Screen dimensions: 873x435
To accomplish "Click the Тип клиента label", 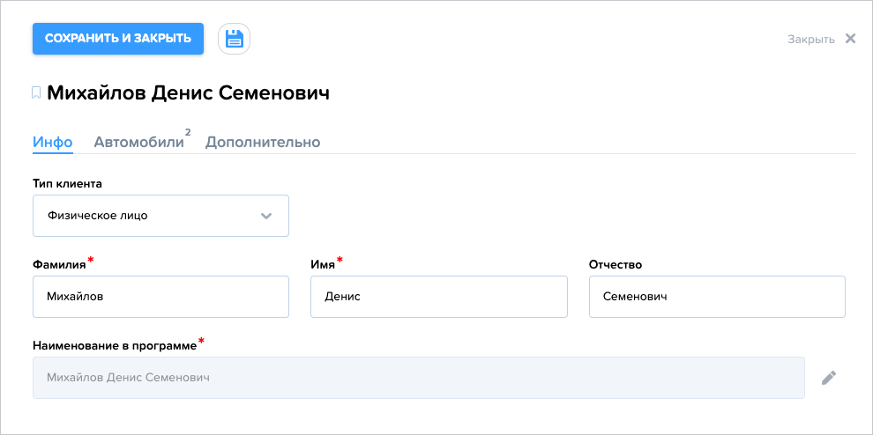I will tap(67, 183).
